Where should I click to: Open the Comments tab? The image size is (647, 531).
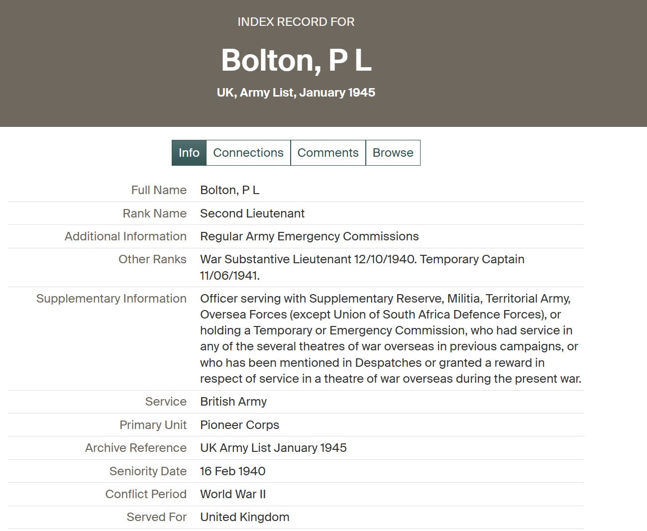328,153
